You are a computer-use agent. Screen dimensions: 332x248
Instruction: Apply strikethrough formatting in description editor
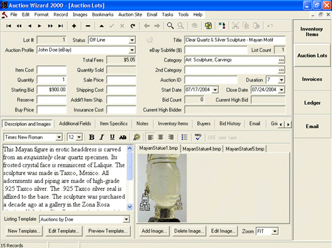[123, 137]
